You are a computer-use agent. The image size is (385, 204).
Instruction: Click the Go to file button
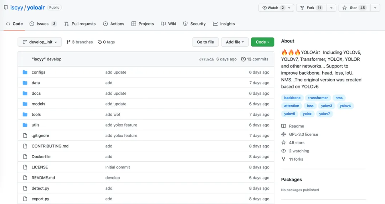tap(205, 42)
